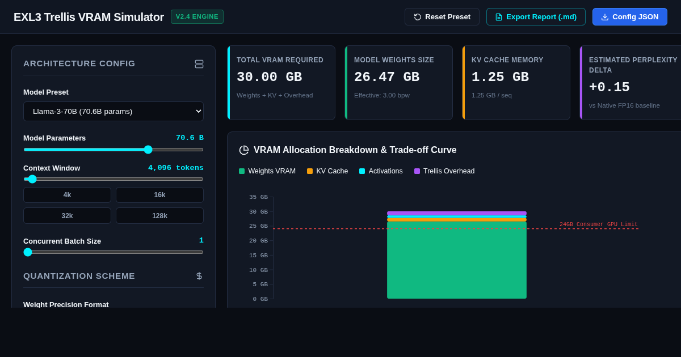Click the reset arrow icon in Reset Preset
The image size is (681, 357).
418,17
